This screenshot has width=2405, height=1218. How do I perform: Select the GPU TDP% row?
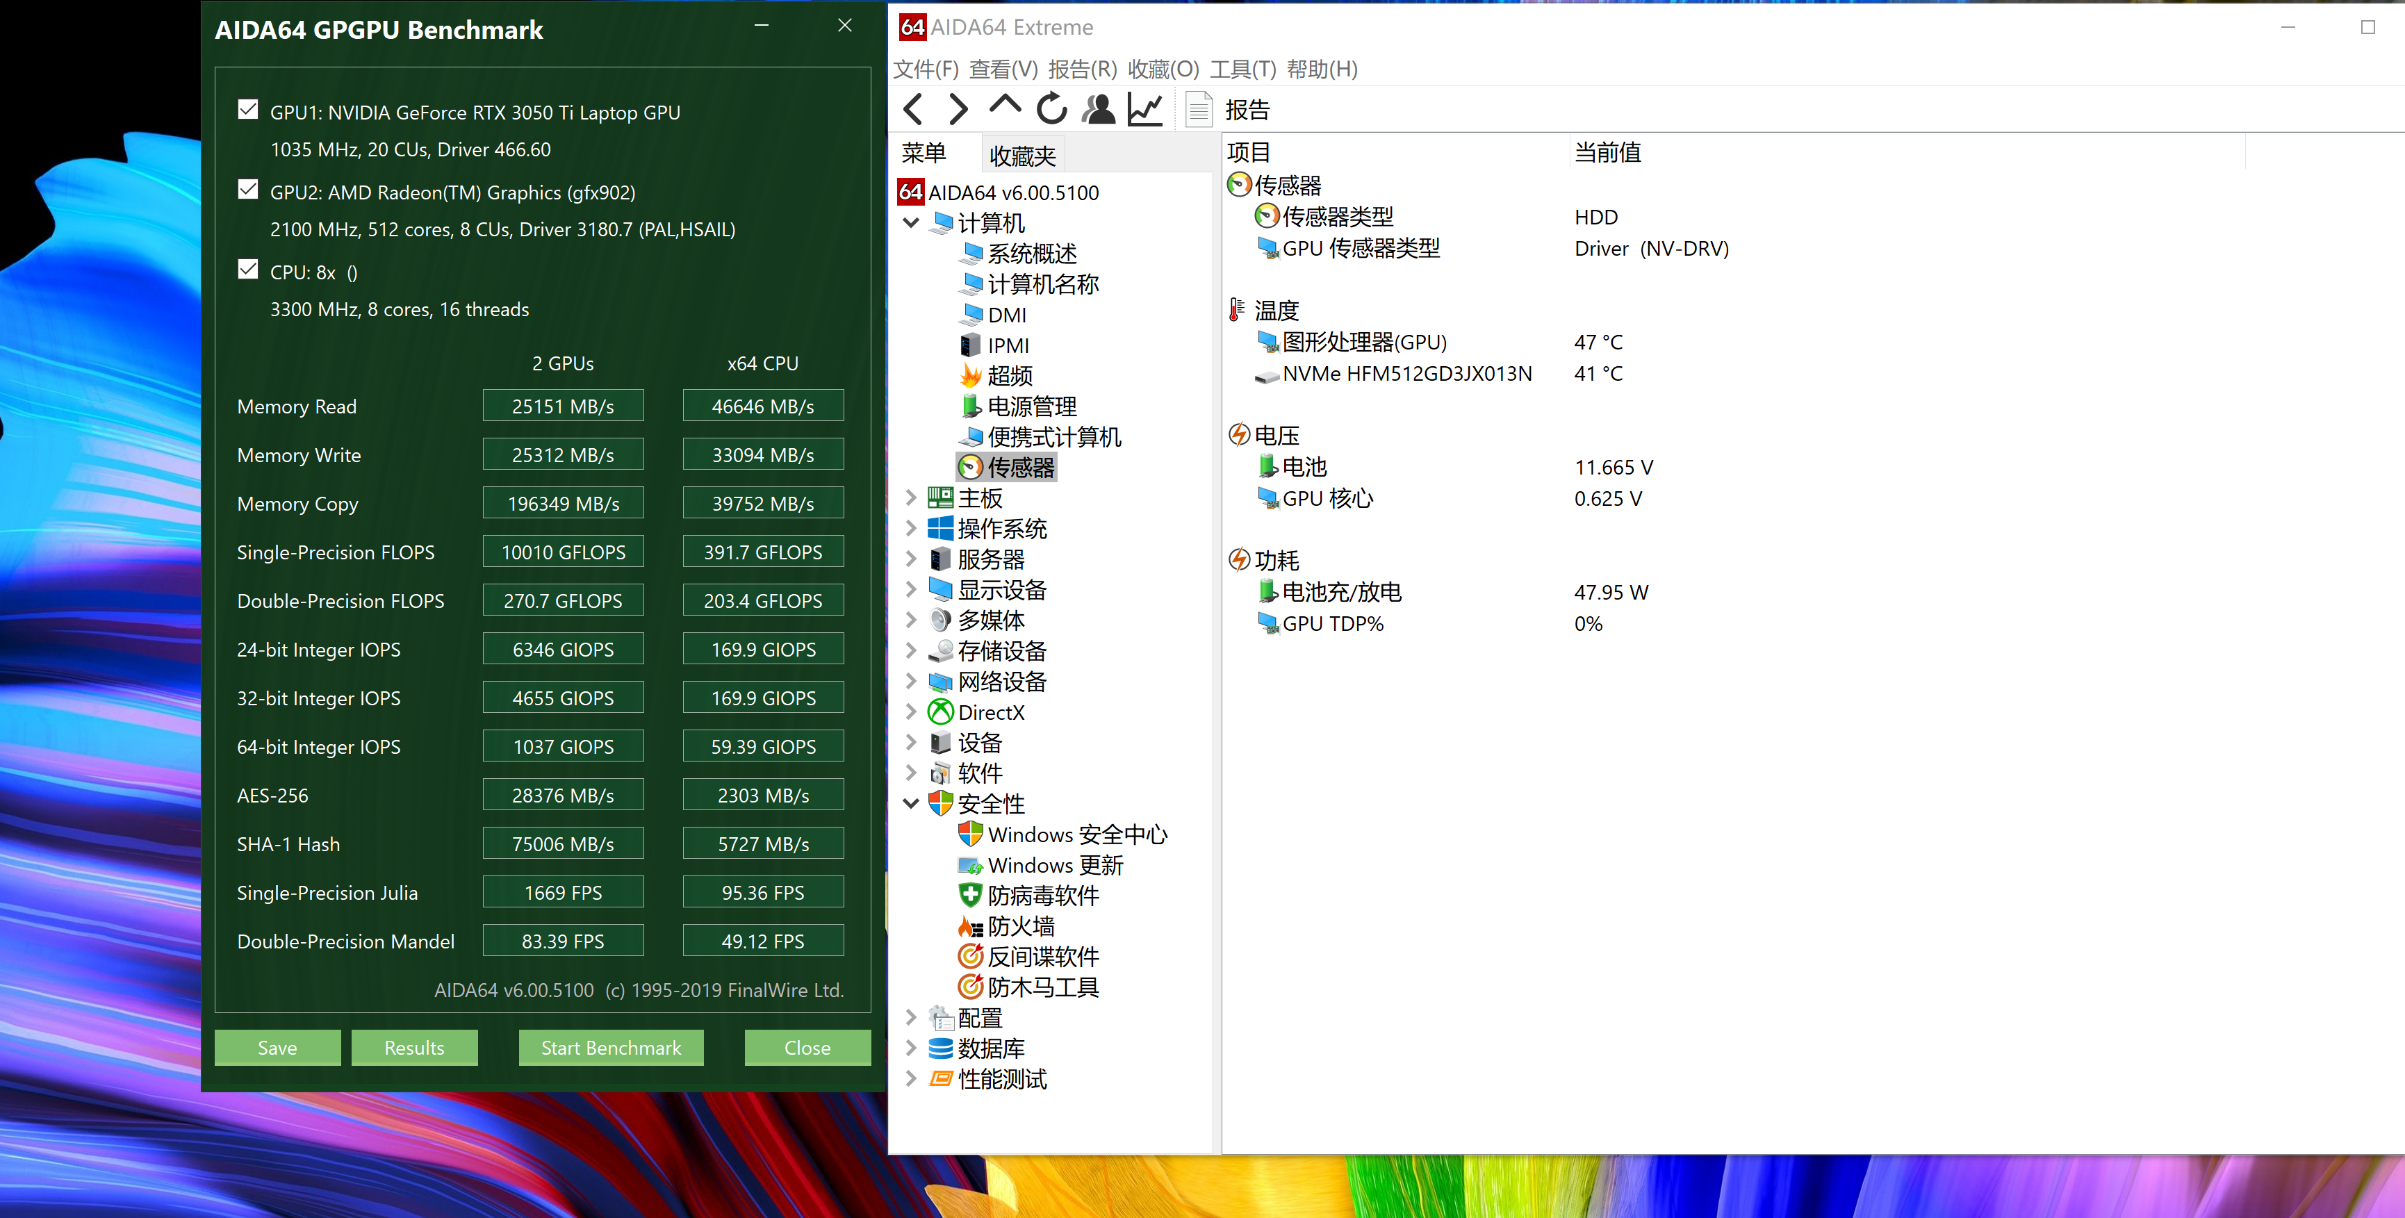coord(1320,623)
